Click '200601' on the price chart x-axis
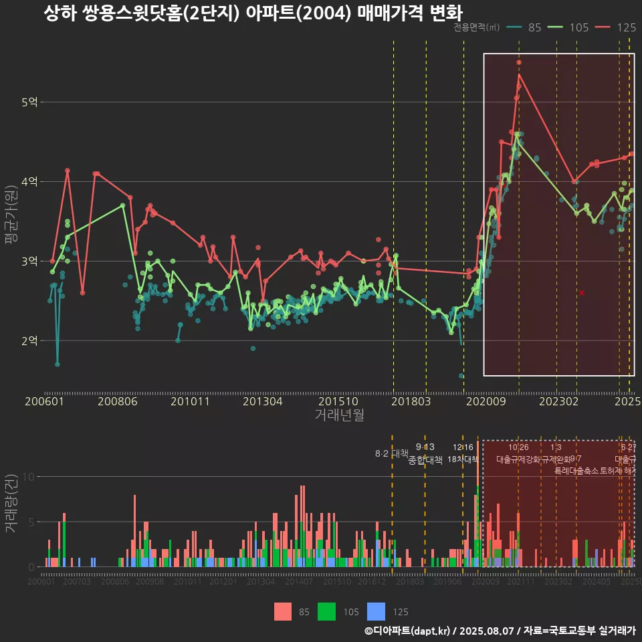 click(x=44, y=401)
